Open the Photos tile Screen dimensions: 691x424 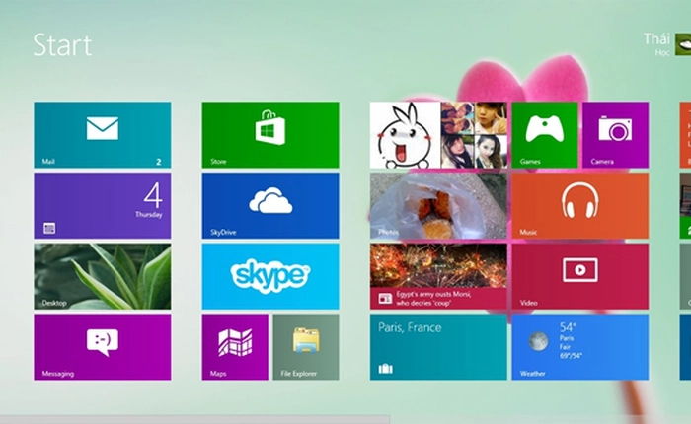(x=438, y=206)
